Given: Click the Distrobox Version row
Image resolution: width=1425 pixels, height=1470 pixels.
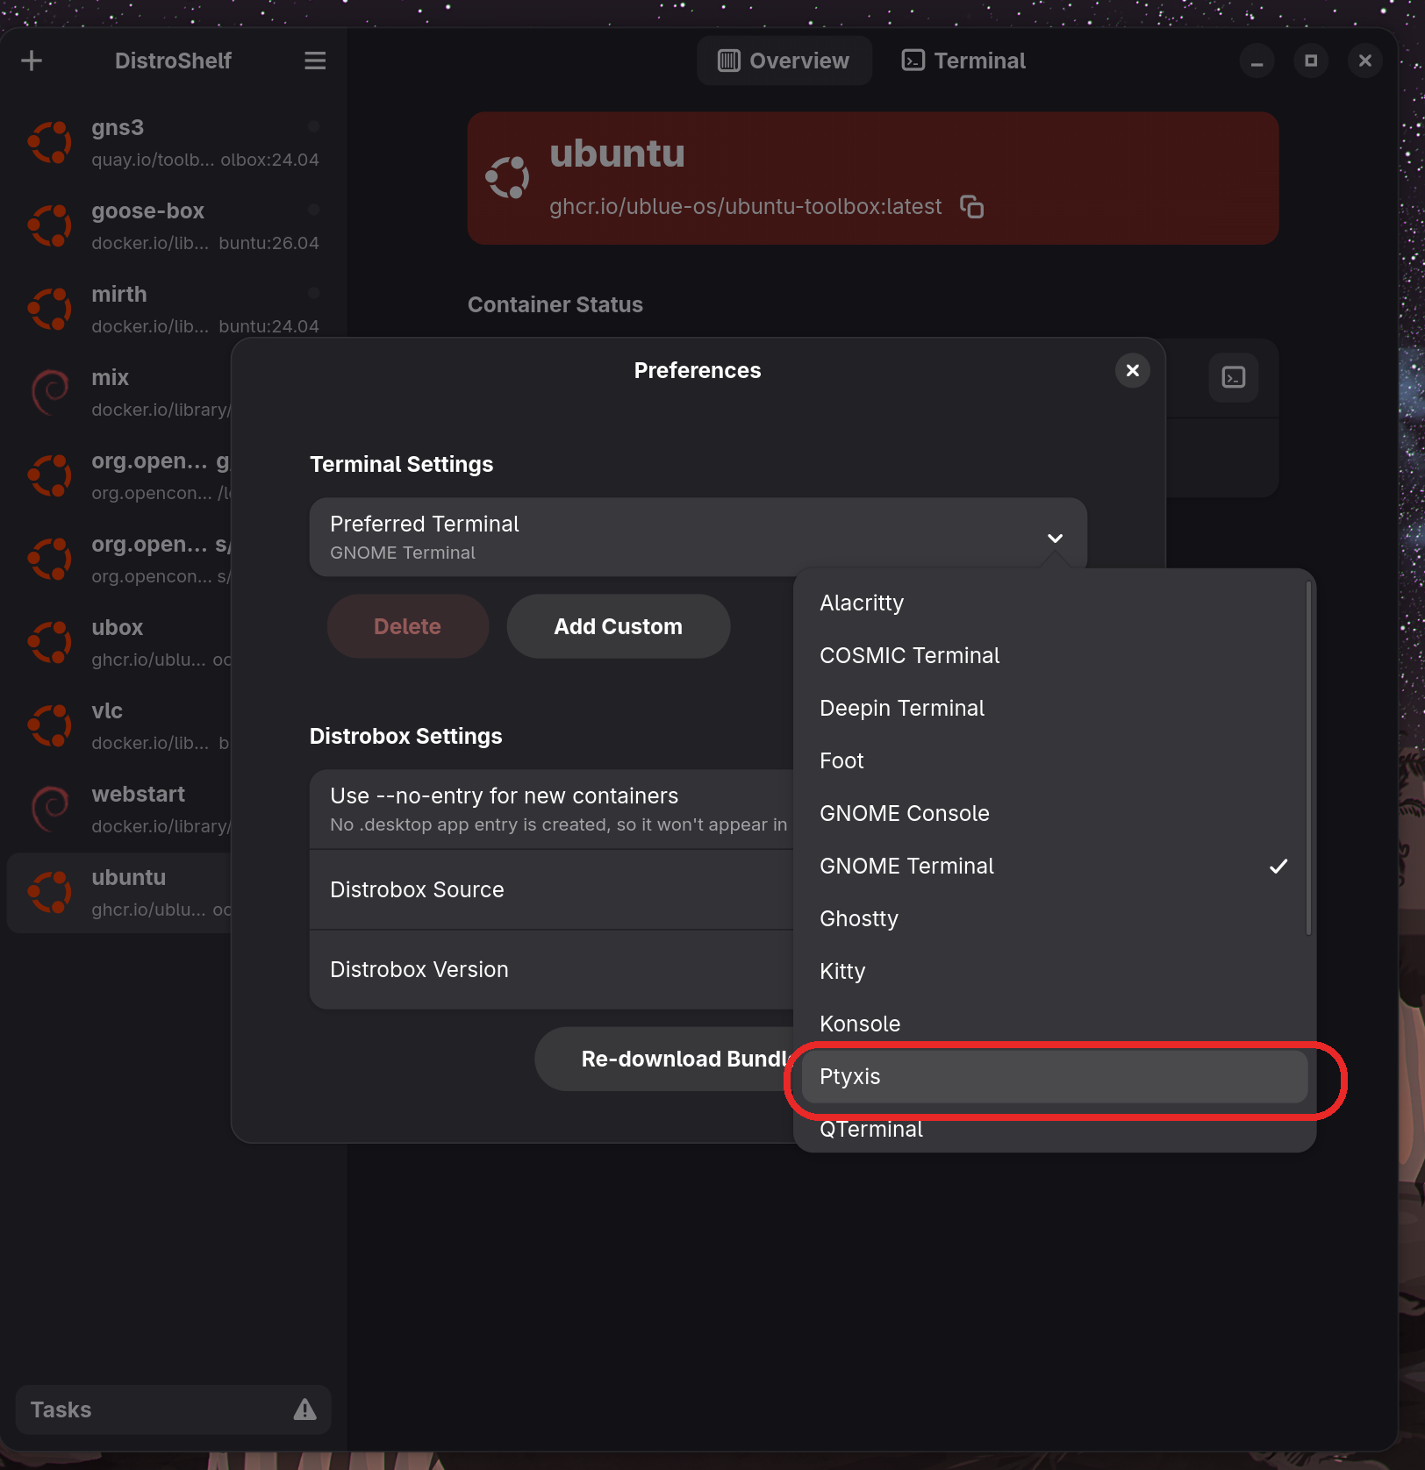Looking at the screenshot, I should (551, 969).
